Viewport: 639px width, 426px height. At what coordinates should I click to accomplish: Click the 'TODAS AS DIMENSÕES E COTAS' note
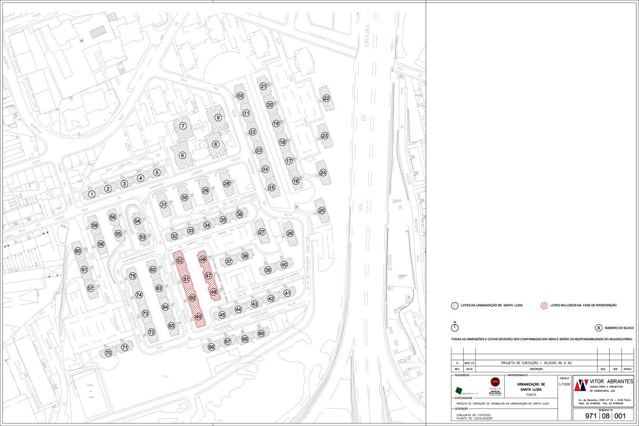coord(542,339)
